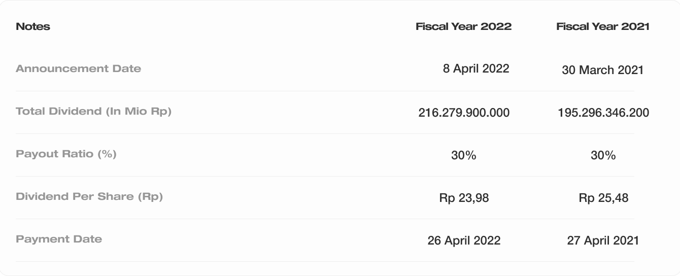Click the Notes column header
The width and height of the screenshot is (680, 276).
(33, 26)
